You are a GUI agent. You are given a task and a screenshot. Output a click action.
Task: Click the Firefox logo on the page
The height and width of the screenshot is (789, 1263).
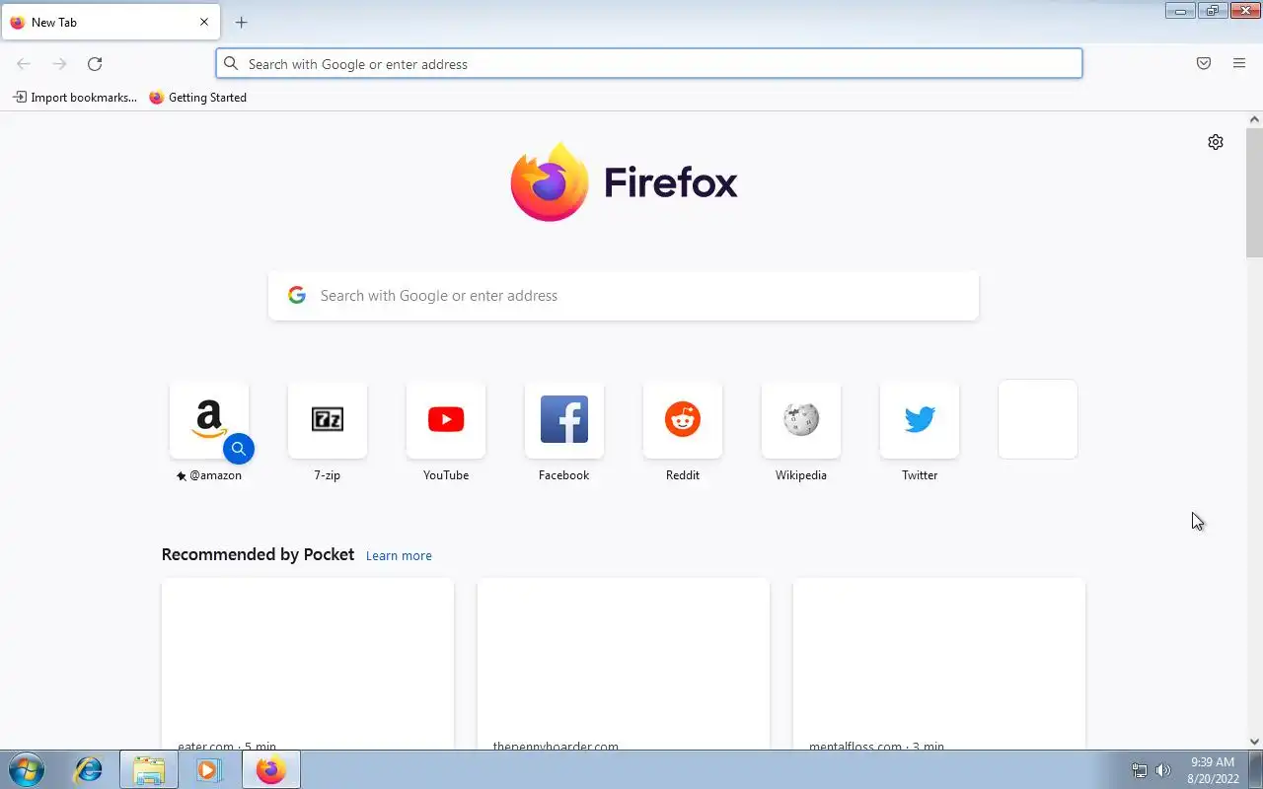[624, 181]
